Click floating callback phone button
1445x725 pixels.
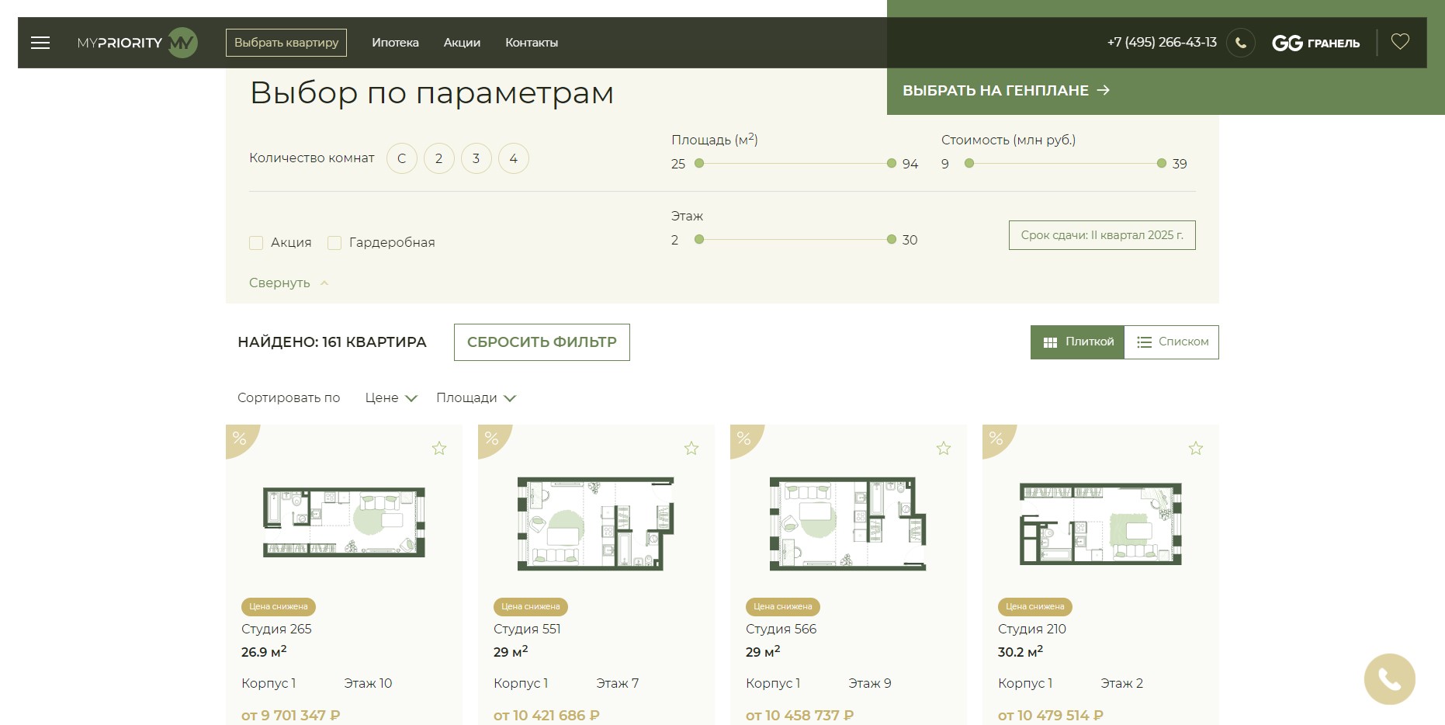click(1389, 679)
